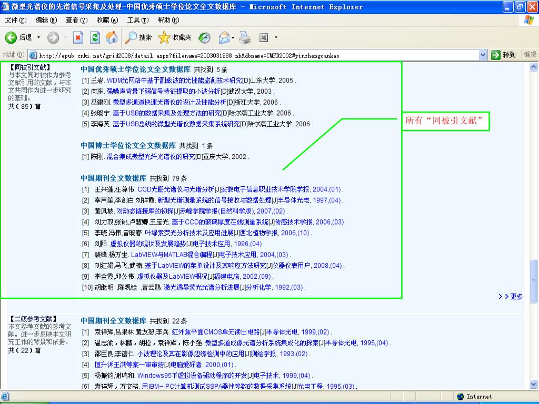Click the Internet zone globe in status bar
The width and height of the screenshot is (539, 404).
tap(460, 397)
